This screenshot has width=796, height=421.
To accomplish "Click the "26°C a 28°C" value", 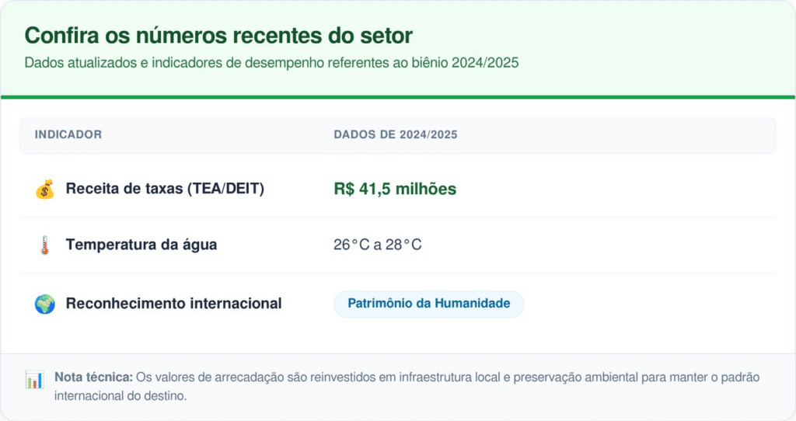I will coord(378,245).
